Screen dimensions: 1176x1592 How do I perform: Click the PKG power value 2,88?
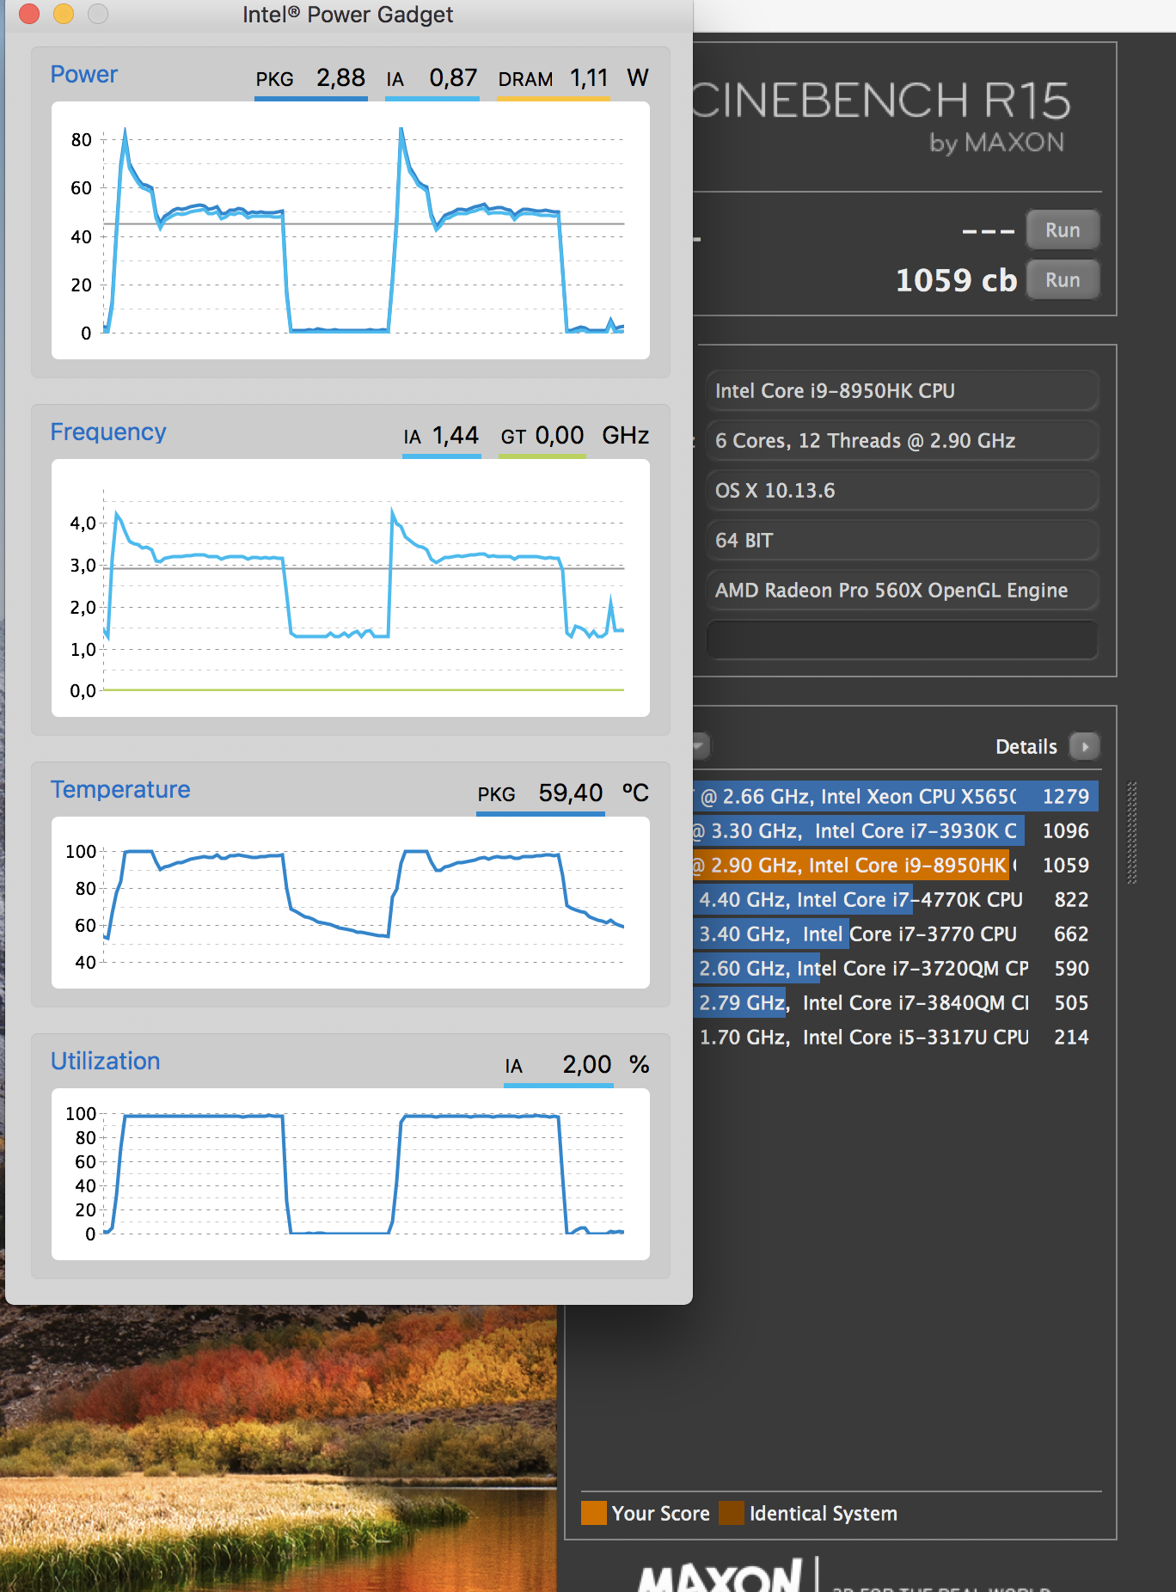pos(340,78)
